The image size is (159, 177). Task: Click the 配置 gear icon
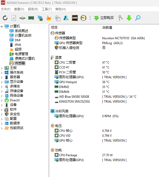click(7, 119)
